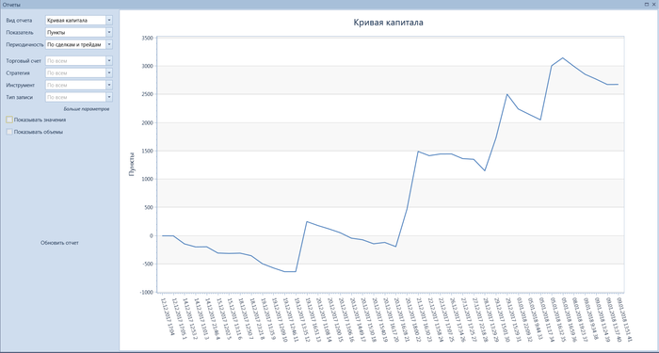This screenshot has width=659, height=353.
Task: Click the Периодичность field label
Action: point(24,44)
